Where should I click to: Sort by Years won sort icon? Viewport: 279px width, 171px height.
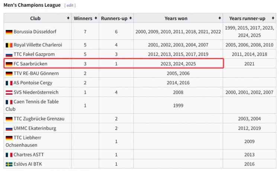[220, 18]
